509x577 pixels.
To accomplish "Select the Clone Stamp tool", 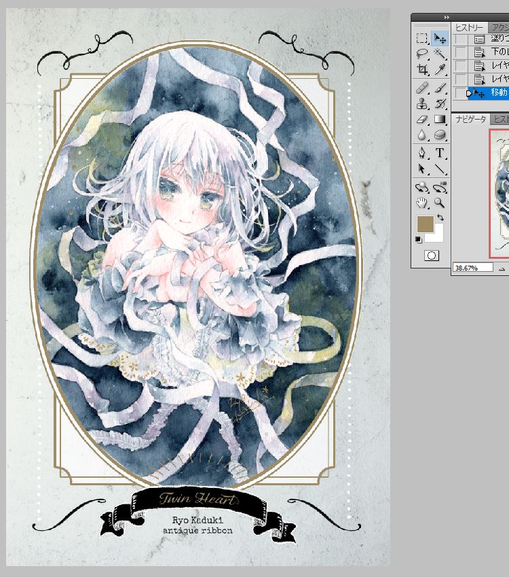I will (422, 104).
